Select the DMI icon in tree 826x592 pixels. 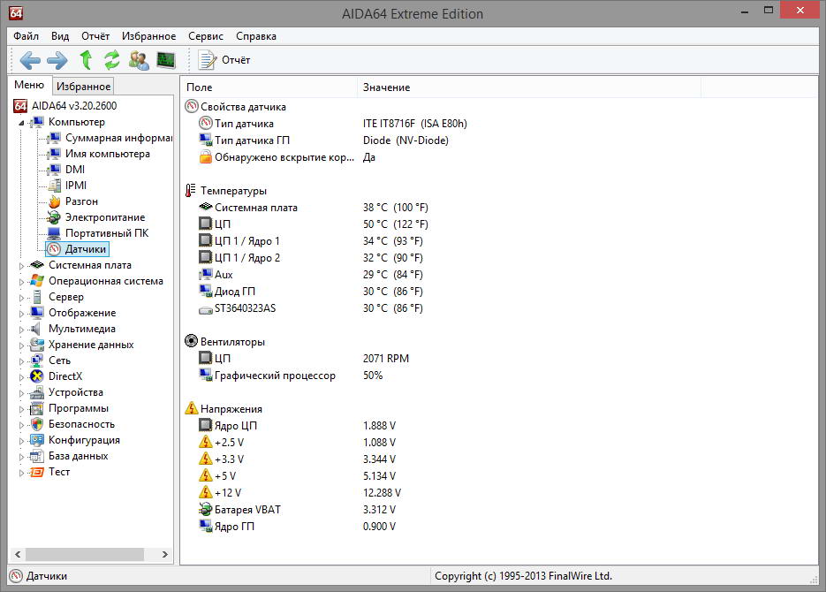point(54,170)
